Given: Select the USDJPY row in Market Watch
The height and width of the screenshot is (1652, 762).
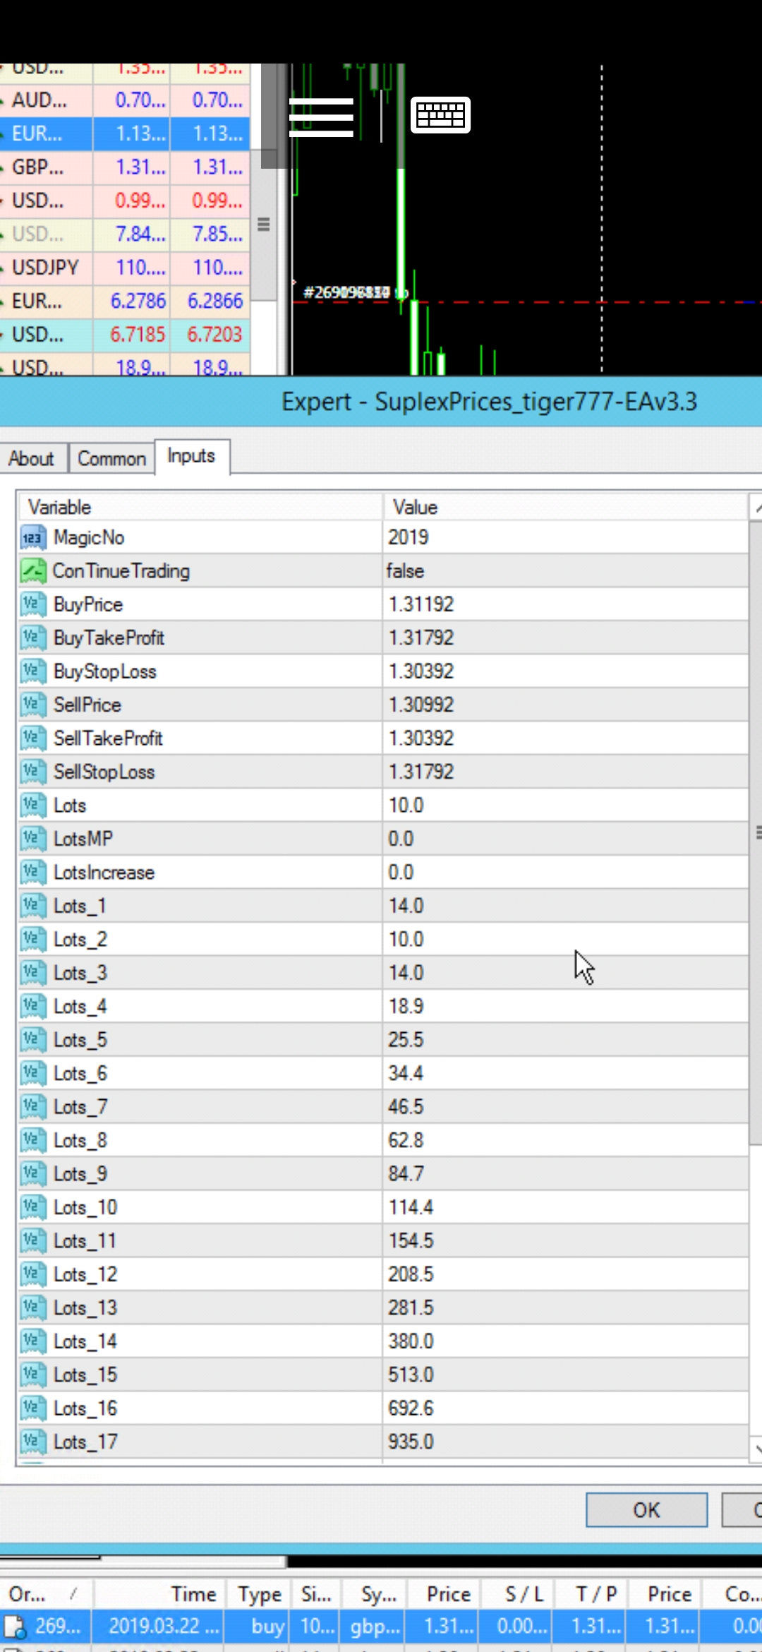Looking at the screenshot, I should click(45, 268).
